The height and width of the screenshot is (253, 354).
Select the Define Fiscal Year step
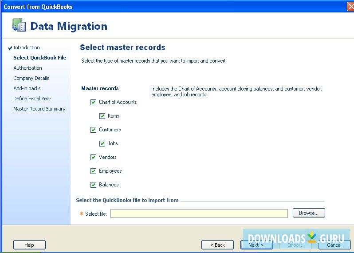coord(32,99)
